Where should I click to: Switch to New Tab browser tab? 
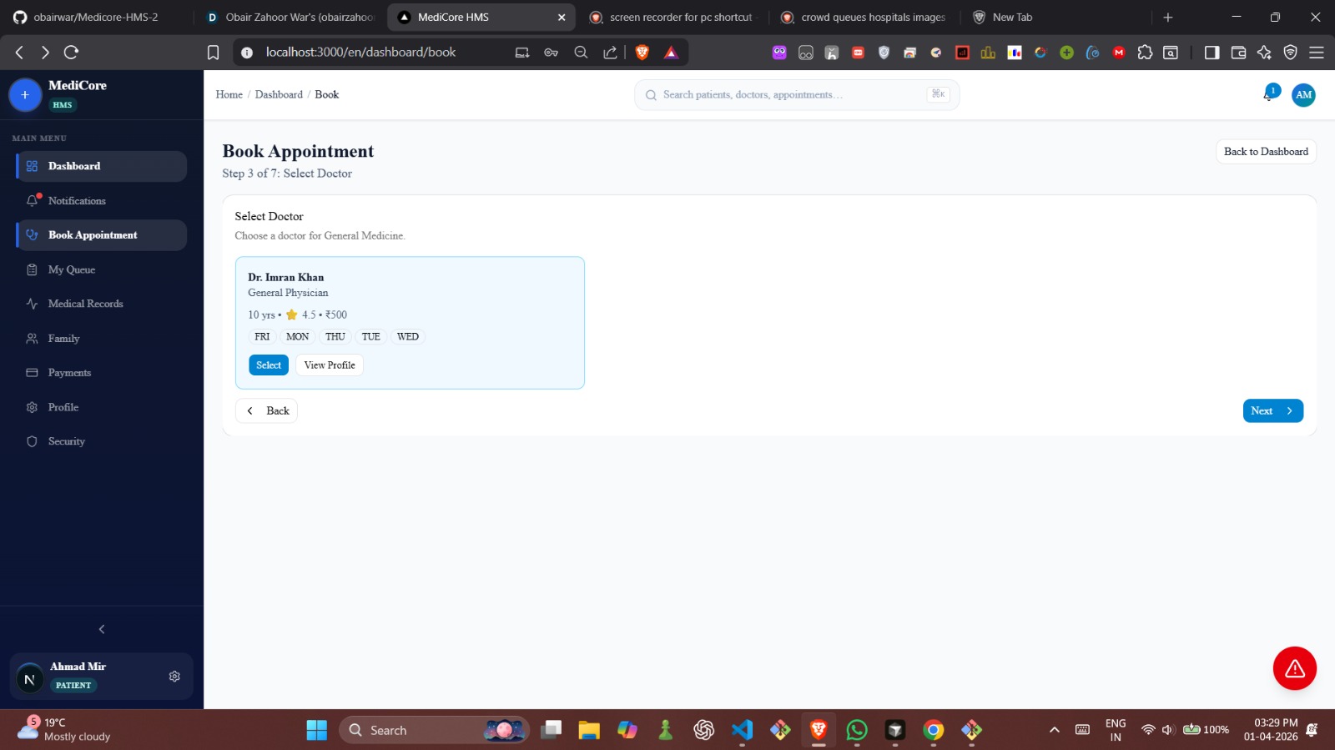1056,18
